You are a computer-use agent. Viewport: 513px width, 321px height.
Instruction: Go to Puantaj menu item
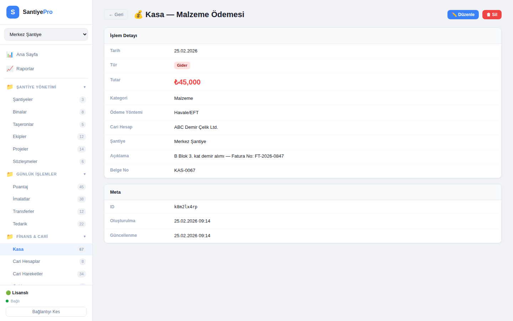20,187
